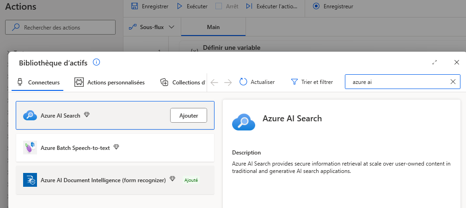
Task: Click premium diamond beside Document Intelligence
Action: [x=172, y=179]
